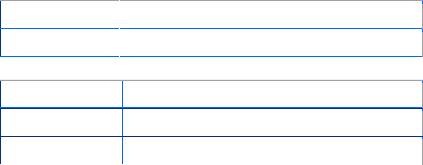Select the upper table's second-row wide right cell
Viewport: 423px width, 165px height.
pyautogui.click(x=270, y=42)
